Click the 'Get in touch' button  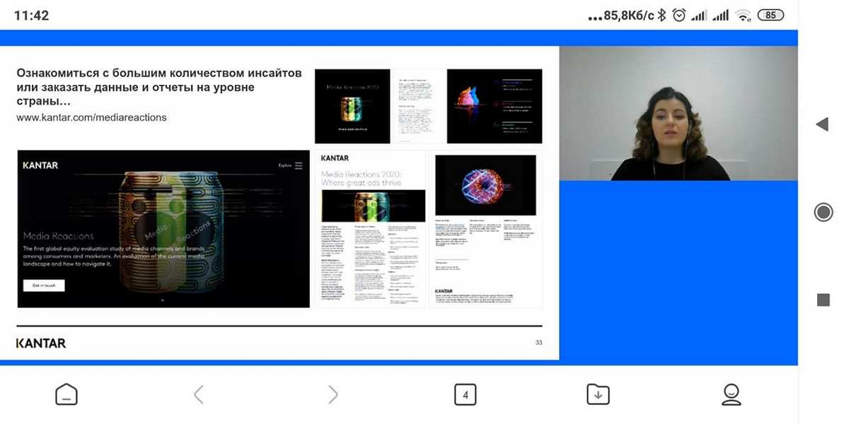click(x=43, y=285)
